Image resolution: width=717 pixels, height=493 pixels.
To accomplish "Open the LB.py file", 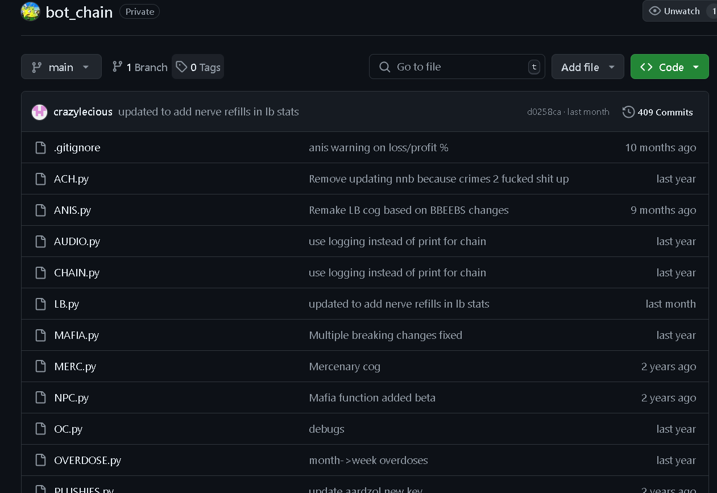I will click(x=67, y=304).
